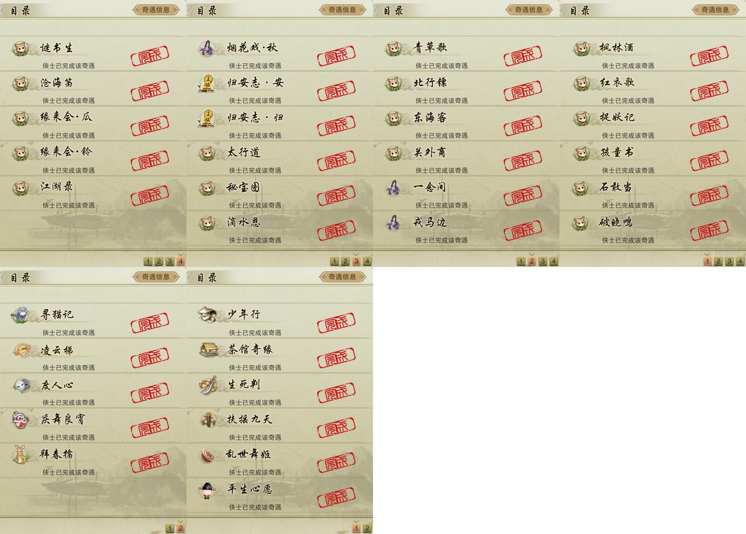Open the 一念间 adventure entry

pos(466,193)
